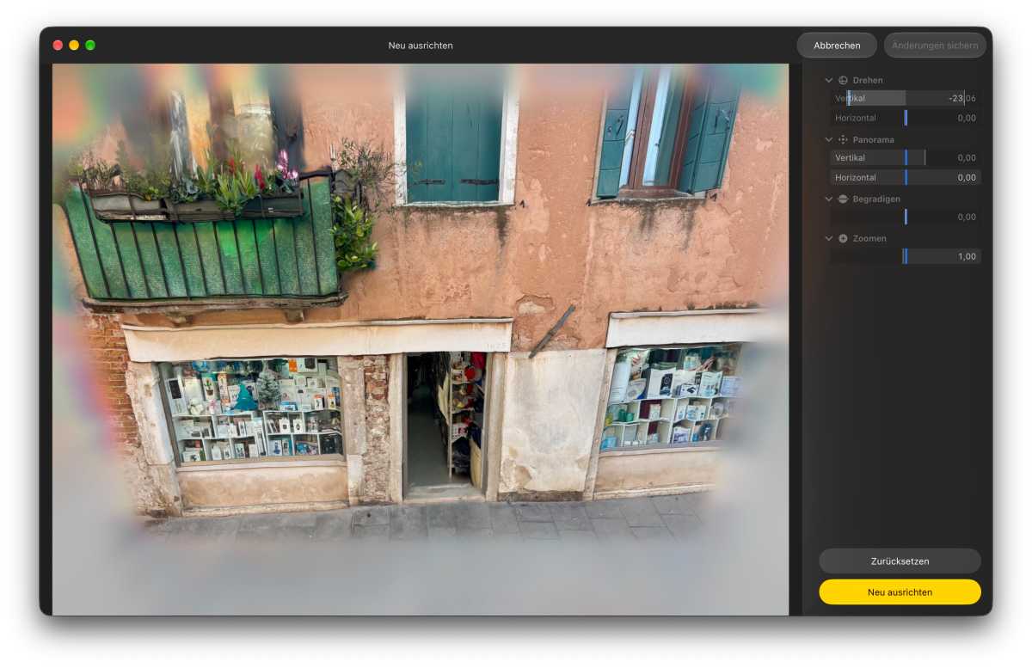Viewport: 1032px width, 668px height.
Task: Click the Begradigen straighten icon
Action: (x=843, y=199)
